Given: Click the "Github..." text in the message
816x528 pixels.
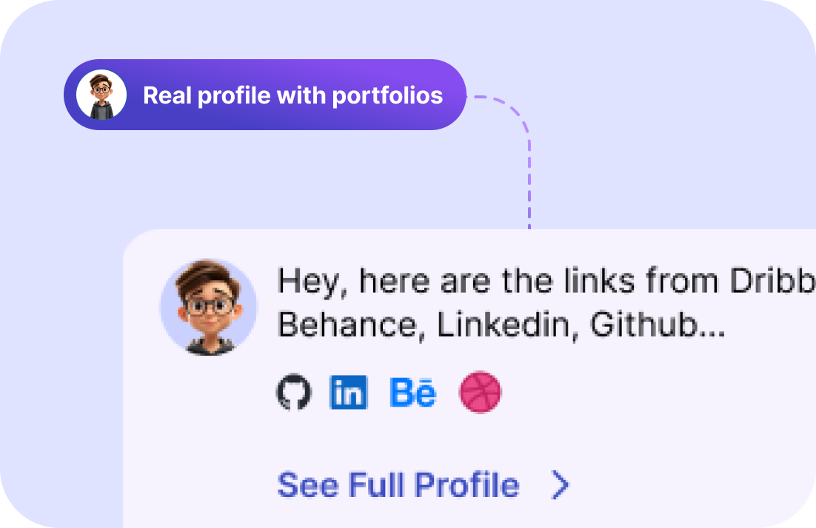Looking at the screenshot, I should click(657, 326).
